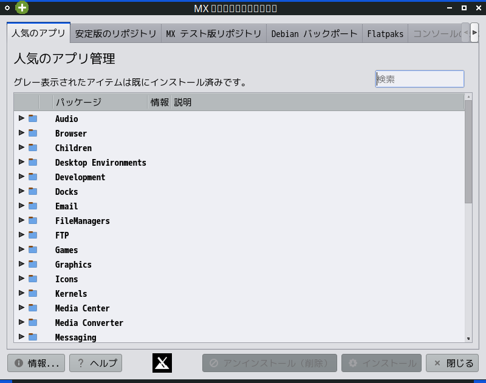Click the Development folder icon
The width and height of the screenshot is (486, 383).
(33, 177)
